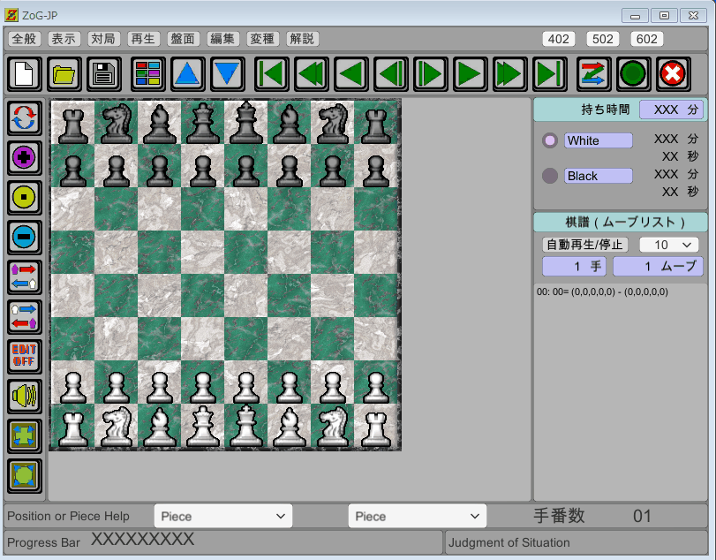Select the black queen on the board

(203, 123)
